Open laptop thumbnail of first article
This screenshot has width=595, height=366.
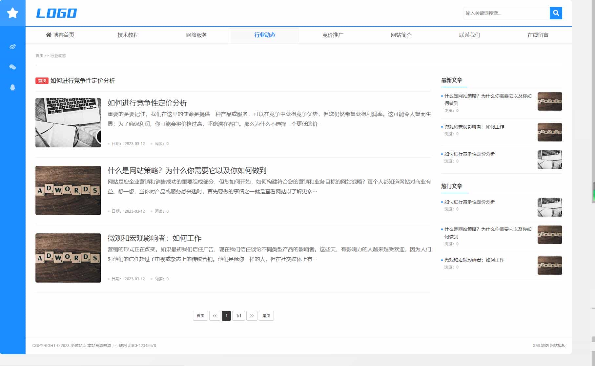[68, 123]
